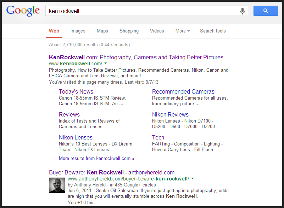Click the Google logo

23,11
